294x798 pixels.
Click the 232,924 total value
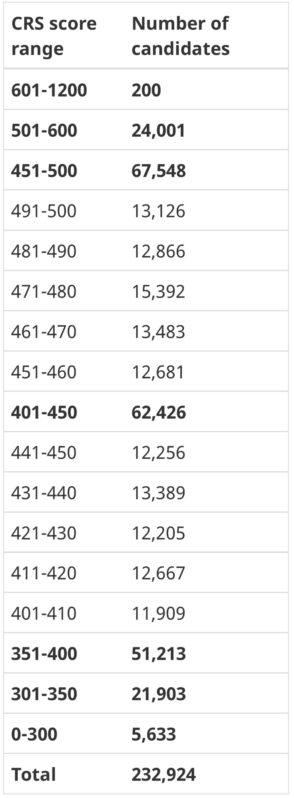click(163, 775)
